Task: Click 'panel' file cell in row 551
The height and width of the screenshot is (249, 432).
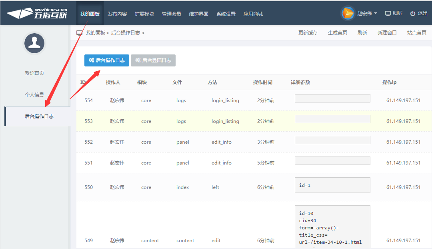Action: pyautogui.click(x=183, y=163)
